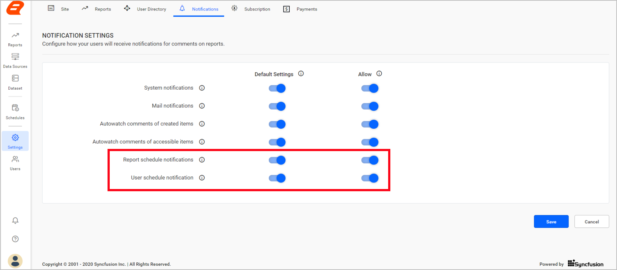
Task: Show info for Report schedule notifications
Action: coord(202,160)
